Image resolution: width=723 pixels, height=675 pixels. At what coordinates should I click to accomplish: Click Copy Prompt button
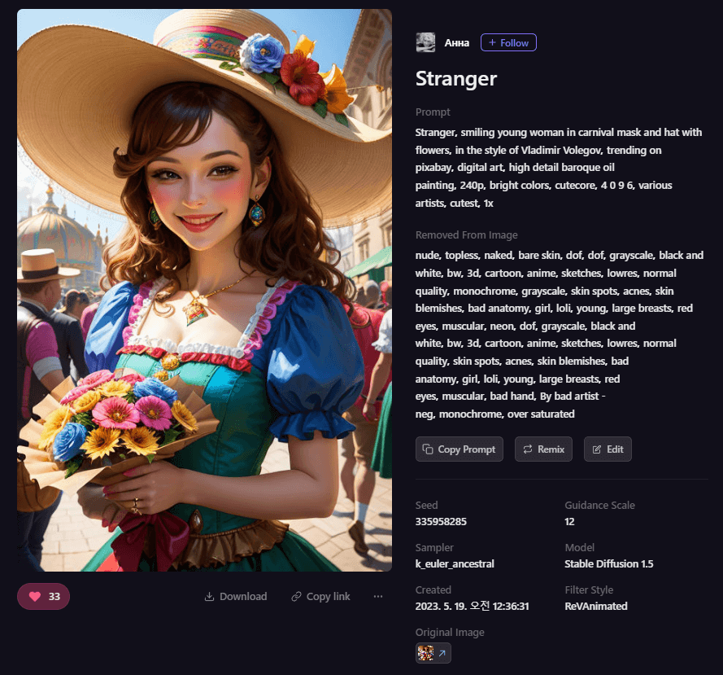(x=459, y=449)
